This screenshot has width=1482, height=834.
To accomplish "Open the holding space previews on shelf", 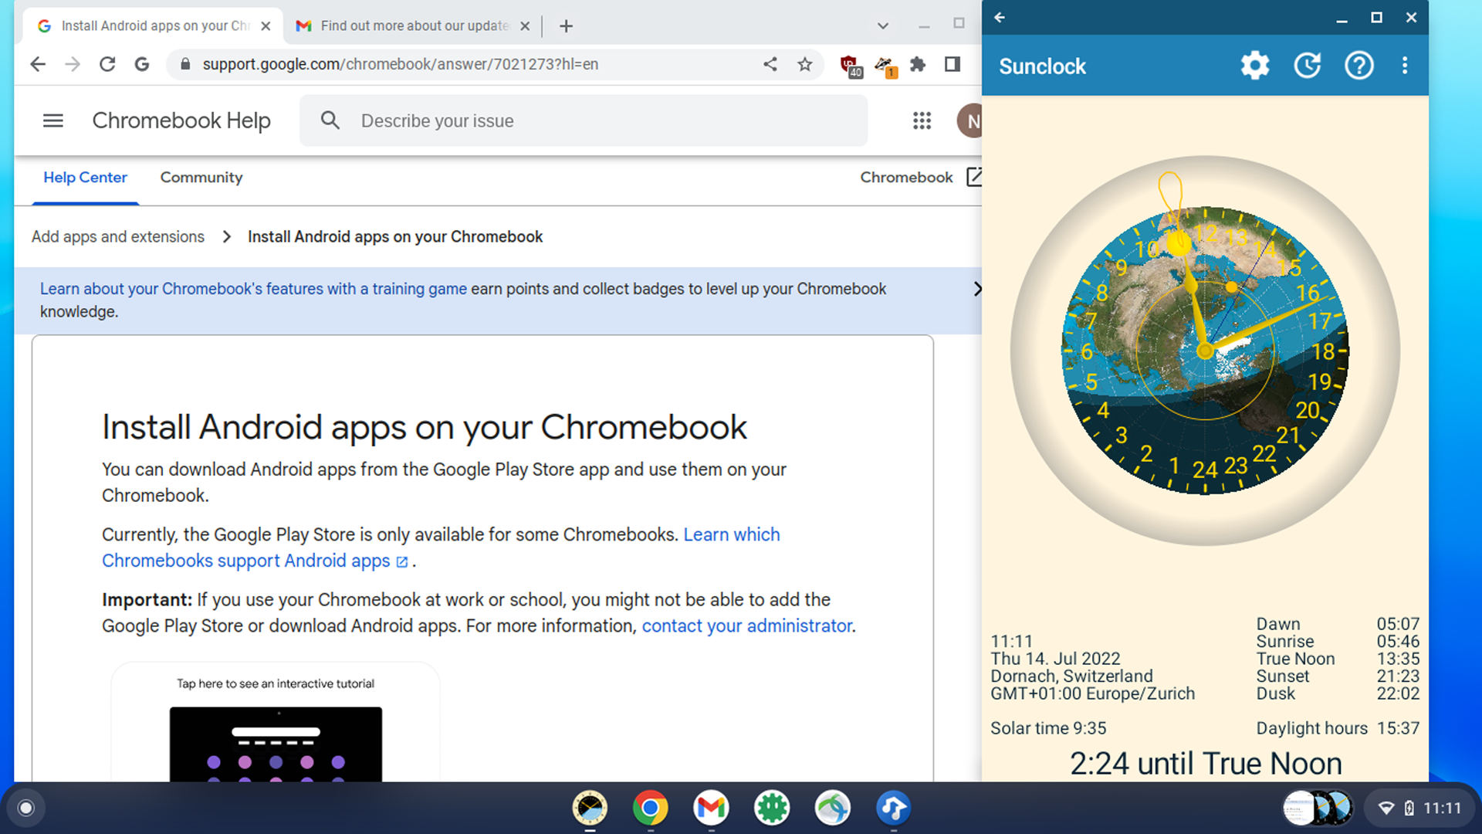I will point(1318,808).
